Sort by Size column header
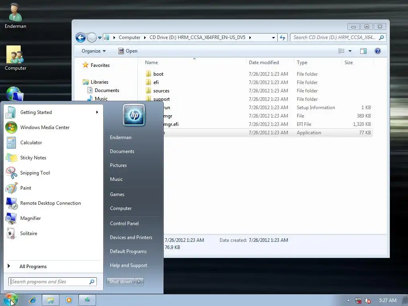Image resolution: width=408 pixels, height=306 pixels. 358,63
